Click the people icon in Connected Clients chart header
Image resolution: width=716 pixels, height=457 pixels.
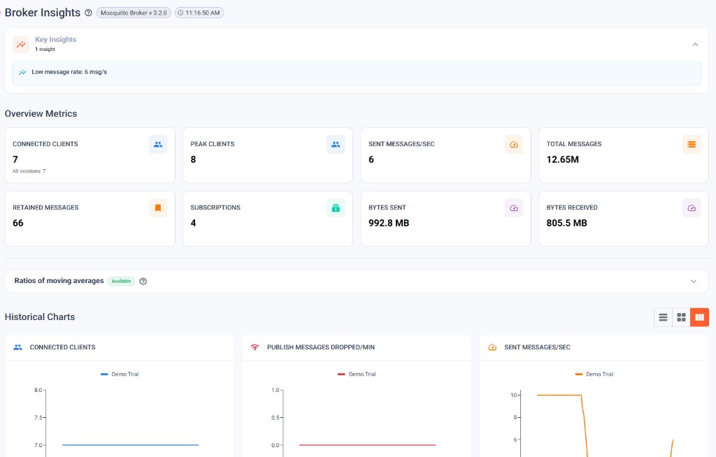(x=17, y=347)
